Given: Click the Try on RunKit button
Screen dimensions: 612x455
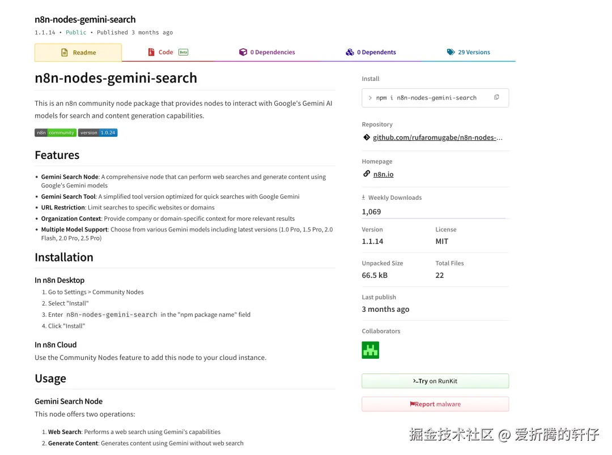Looking at the screenshot, I should point(435,381).
